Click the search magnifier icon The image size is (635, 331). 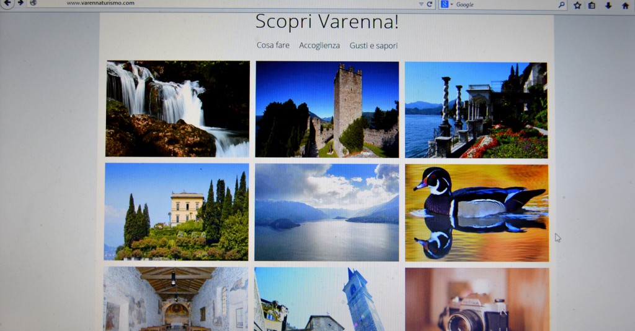561,5
